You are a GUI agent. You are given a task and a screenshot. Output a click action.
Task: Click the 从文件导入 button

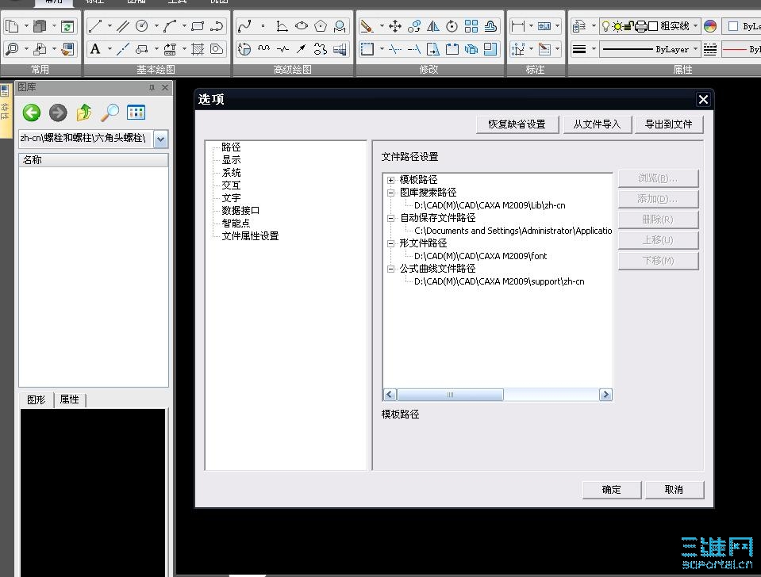coord(597,124)
